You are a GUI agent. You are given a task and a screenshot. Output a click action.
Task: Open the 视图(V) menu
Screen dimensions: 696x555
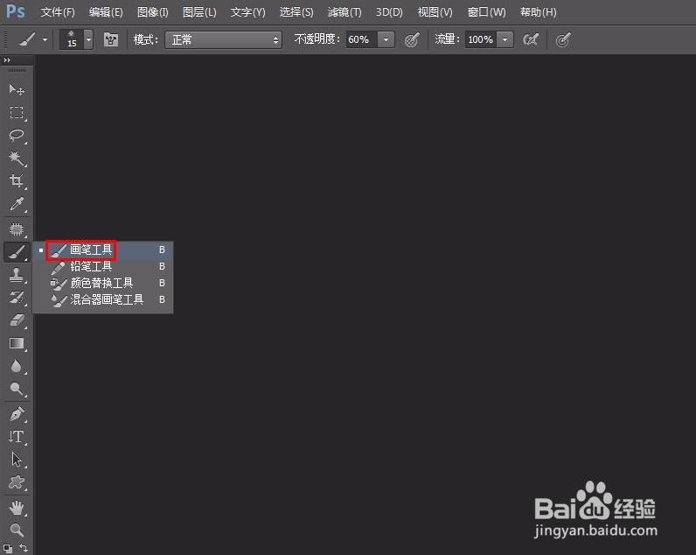pos(435,12)
